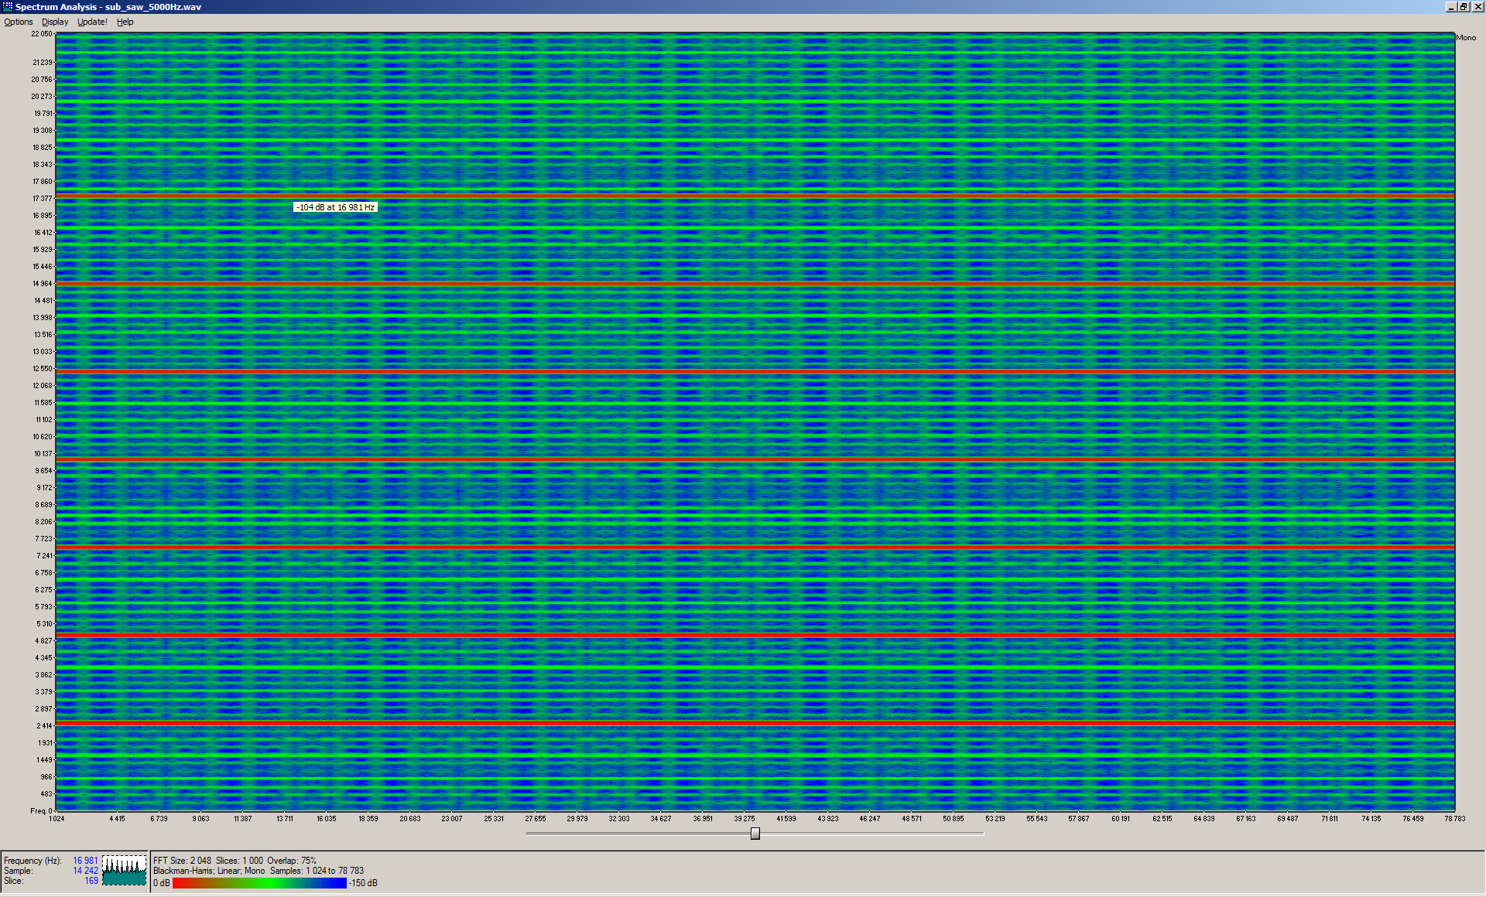Click the '-150 dB' legend label
The width and height of the screenshot is (1486, 897).
363,883
